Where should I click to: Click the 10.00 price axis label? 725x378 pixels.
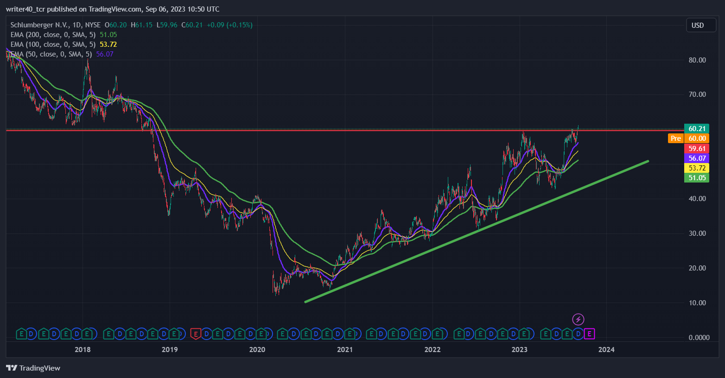click(x=697, y=303)
